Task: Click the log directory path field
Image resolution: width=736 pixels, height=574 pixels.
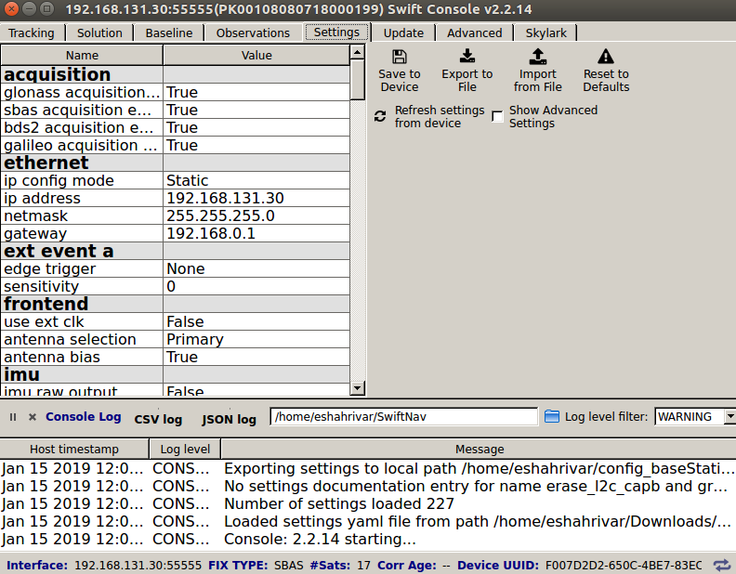Action: 403,417
